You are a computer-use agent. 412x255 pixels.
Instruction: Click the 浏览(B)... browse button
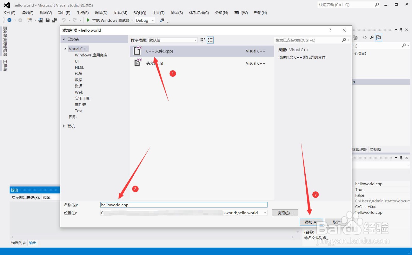pos(285,213)
